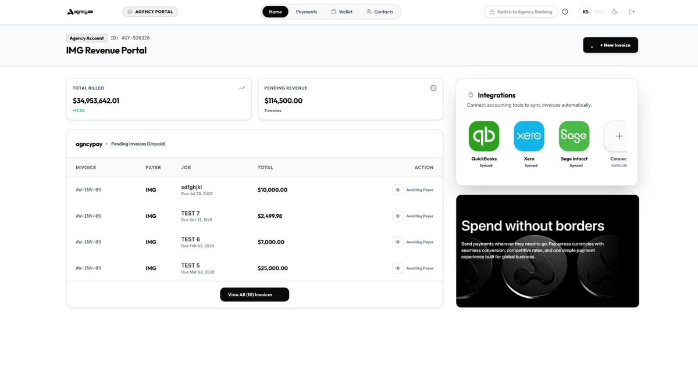Switch to Agency Banking
Screen dimensions: 698x392
click(x=521, y=12)
